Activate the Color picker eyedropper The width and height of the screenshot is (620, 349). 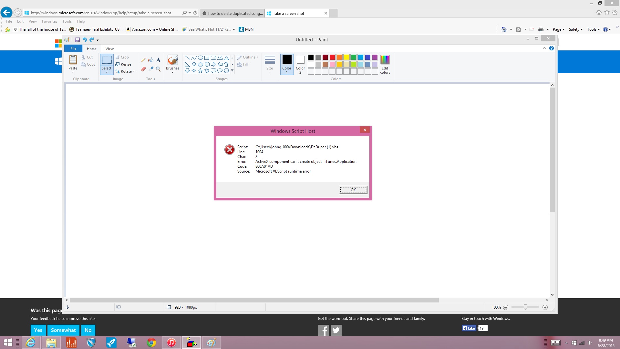click(151, 69)
